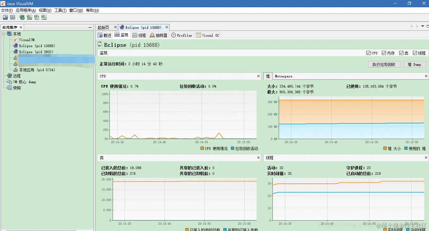Screen dimensions: 429x231
Task: Select 本地应用 (pid 5724) in the tree
Action: point(37,70)
